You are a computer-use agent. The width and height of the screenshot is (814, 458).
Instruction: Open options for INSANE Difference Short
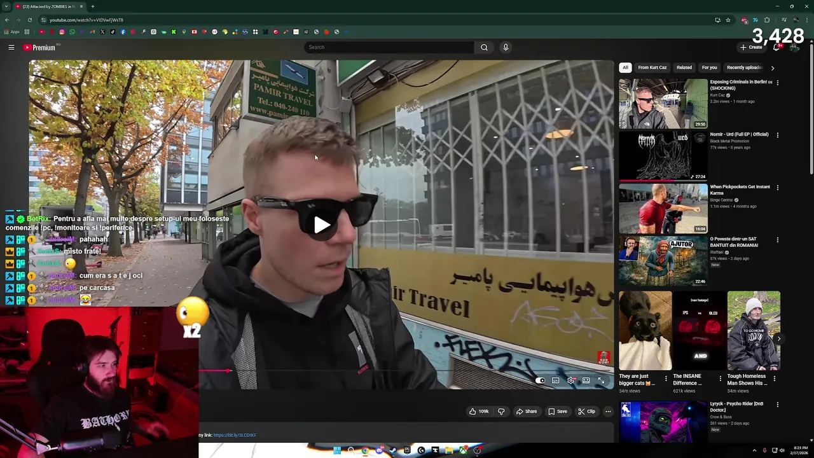click(x=720, y=378)
